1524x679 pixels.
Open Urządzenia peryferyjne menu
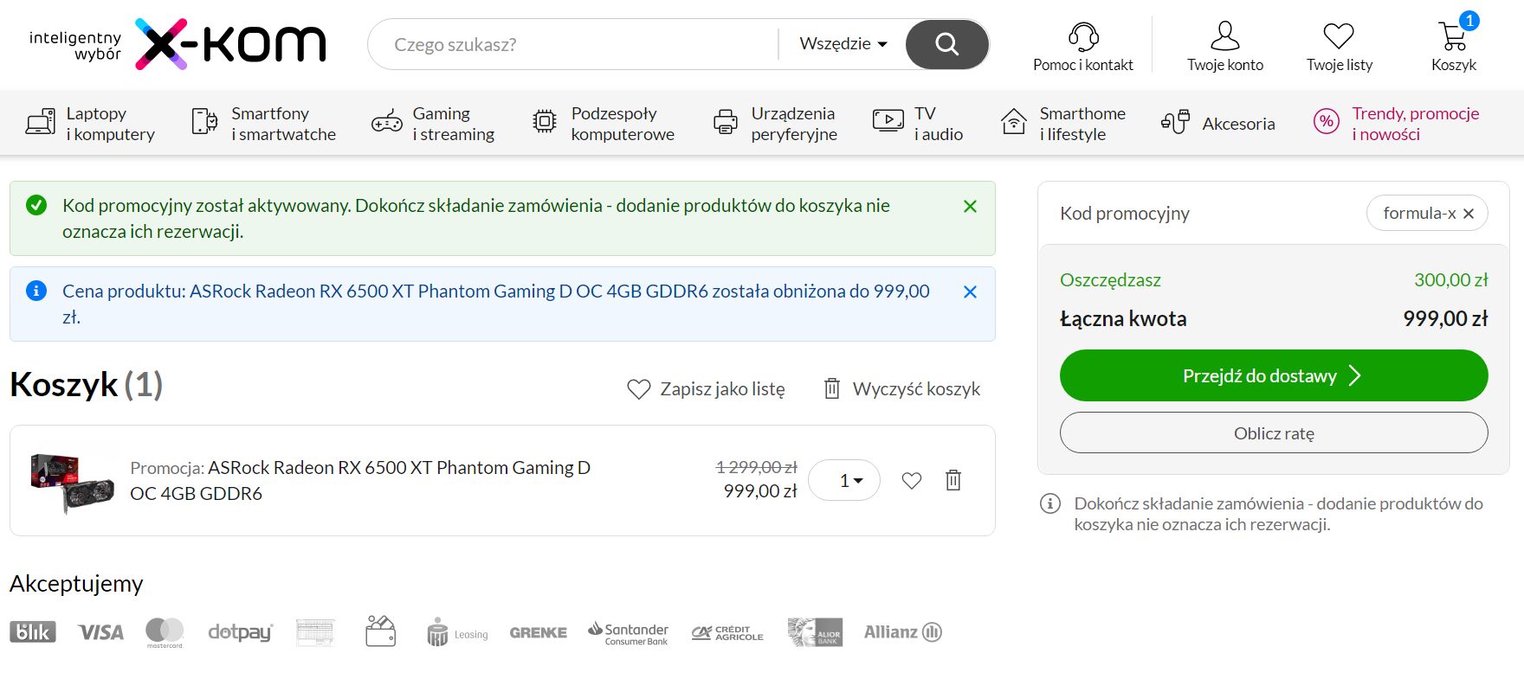[775, 124]
